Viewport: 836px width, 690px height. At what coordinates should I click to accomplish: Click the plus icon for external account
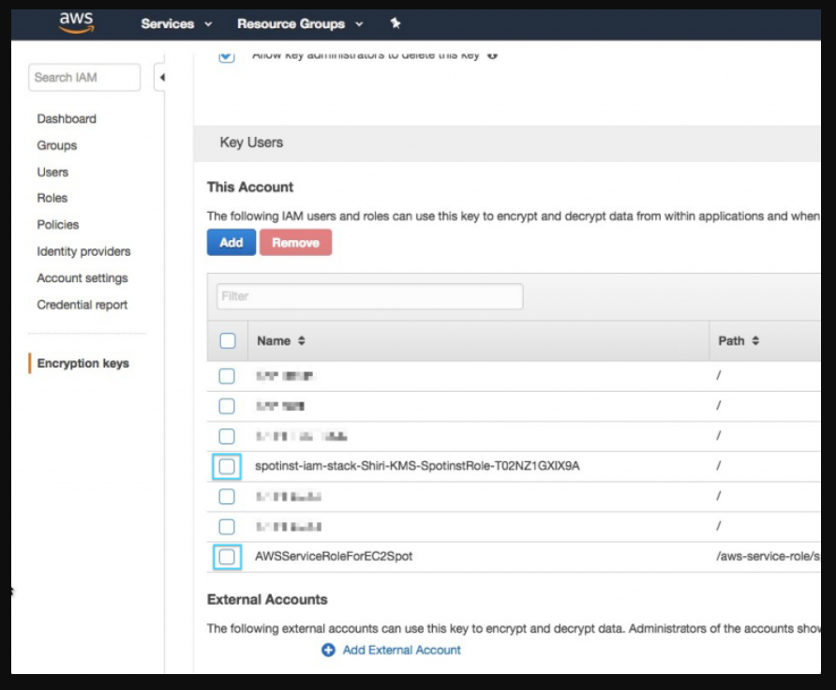coord(328,650)
